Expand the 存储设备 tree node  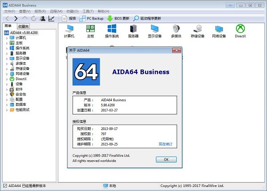7,69
